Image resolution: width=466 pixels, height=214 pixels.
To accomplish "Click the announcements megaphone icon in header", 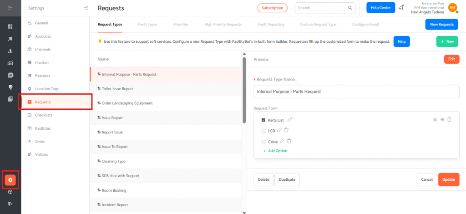I will 401,8.
